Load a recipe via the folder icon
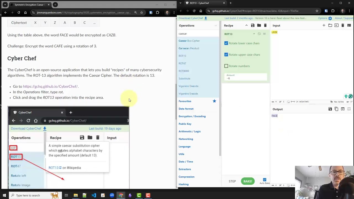Viewport: 354px width, 199px height. coord(259,25)
